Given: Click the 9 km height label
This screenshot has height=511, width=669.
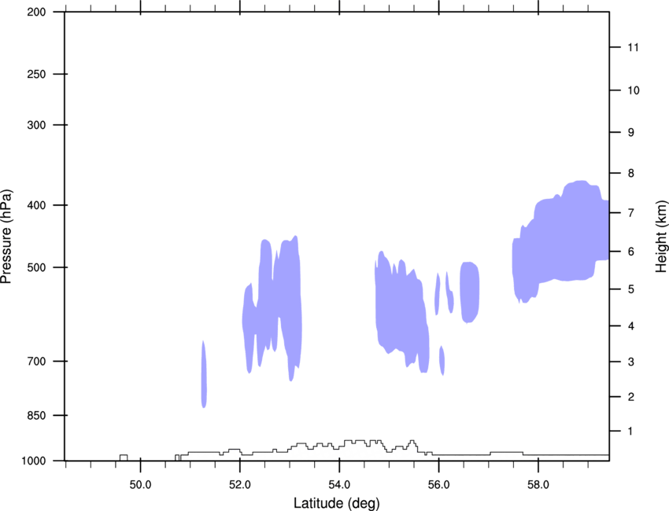Looking at the screenshot, I should point(631,133).
